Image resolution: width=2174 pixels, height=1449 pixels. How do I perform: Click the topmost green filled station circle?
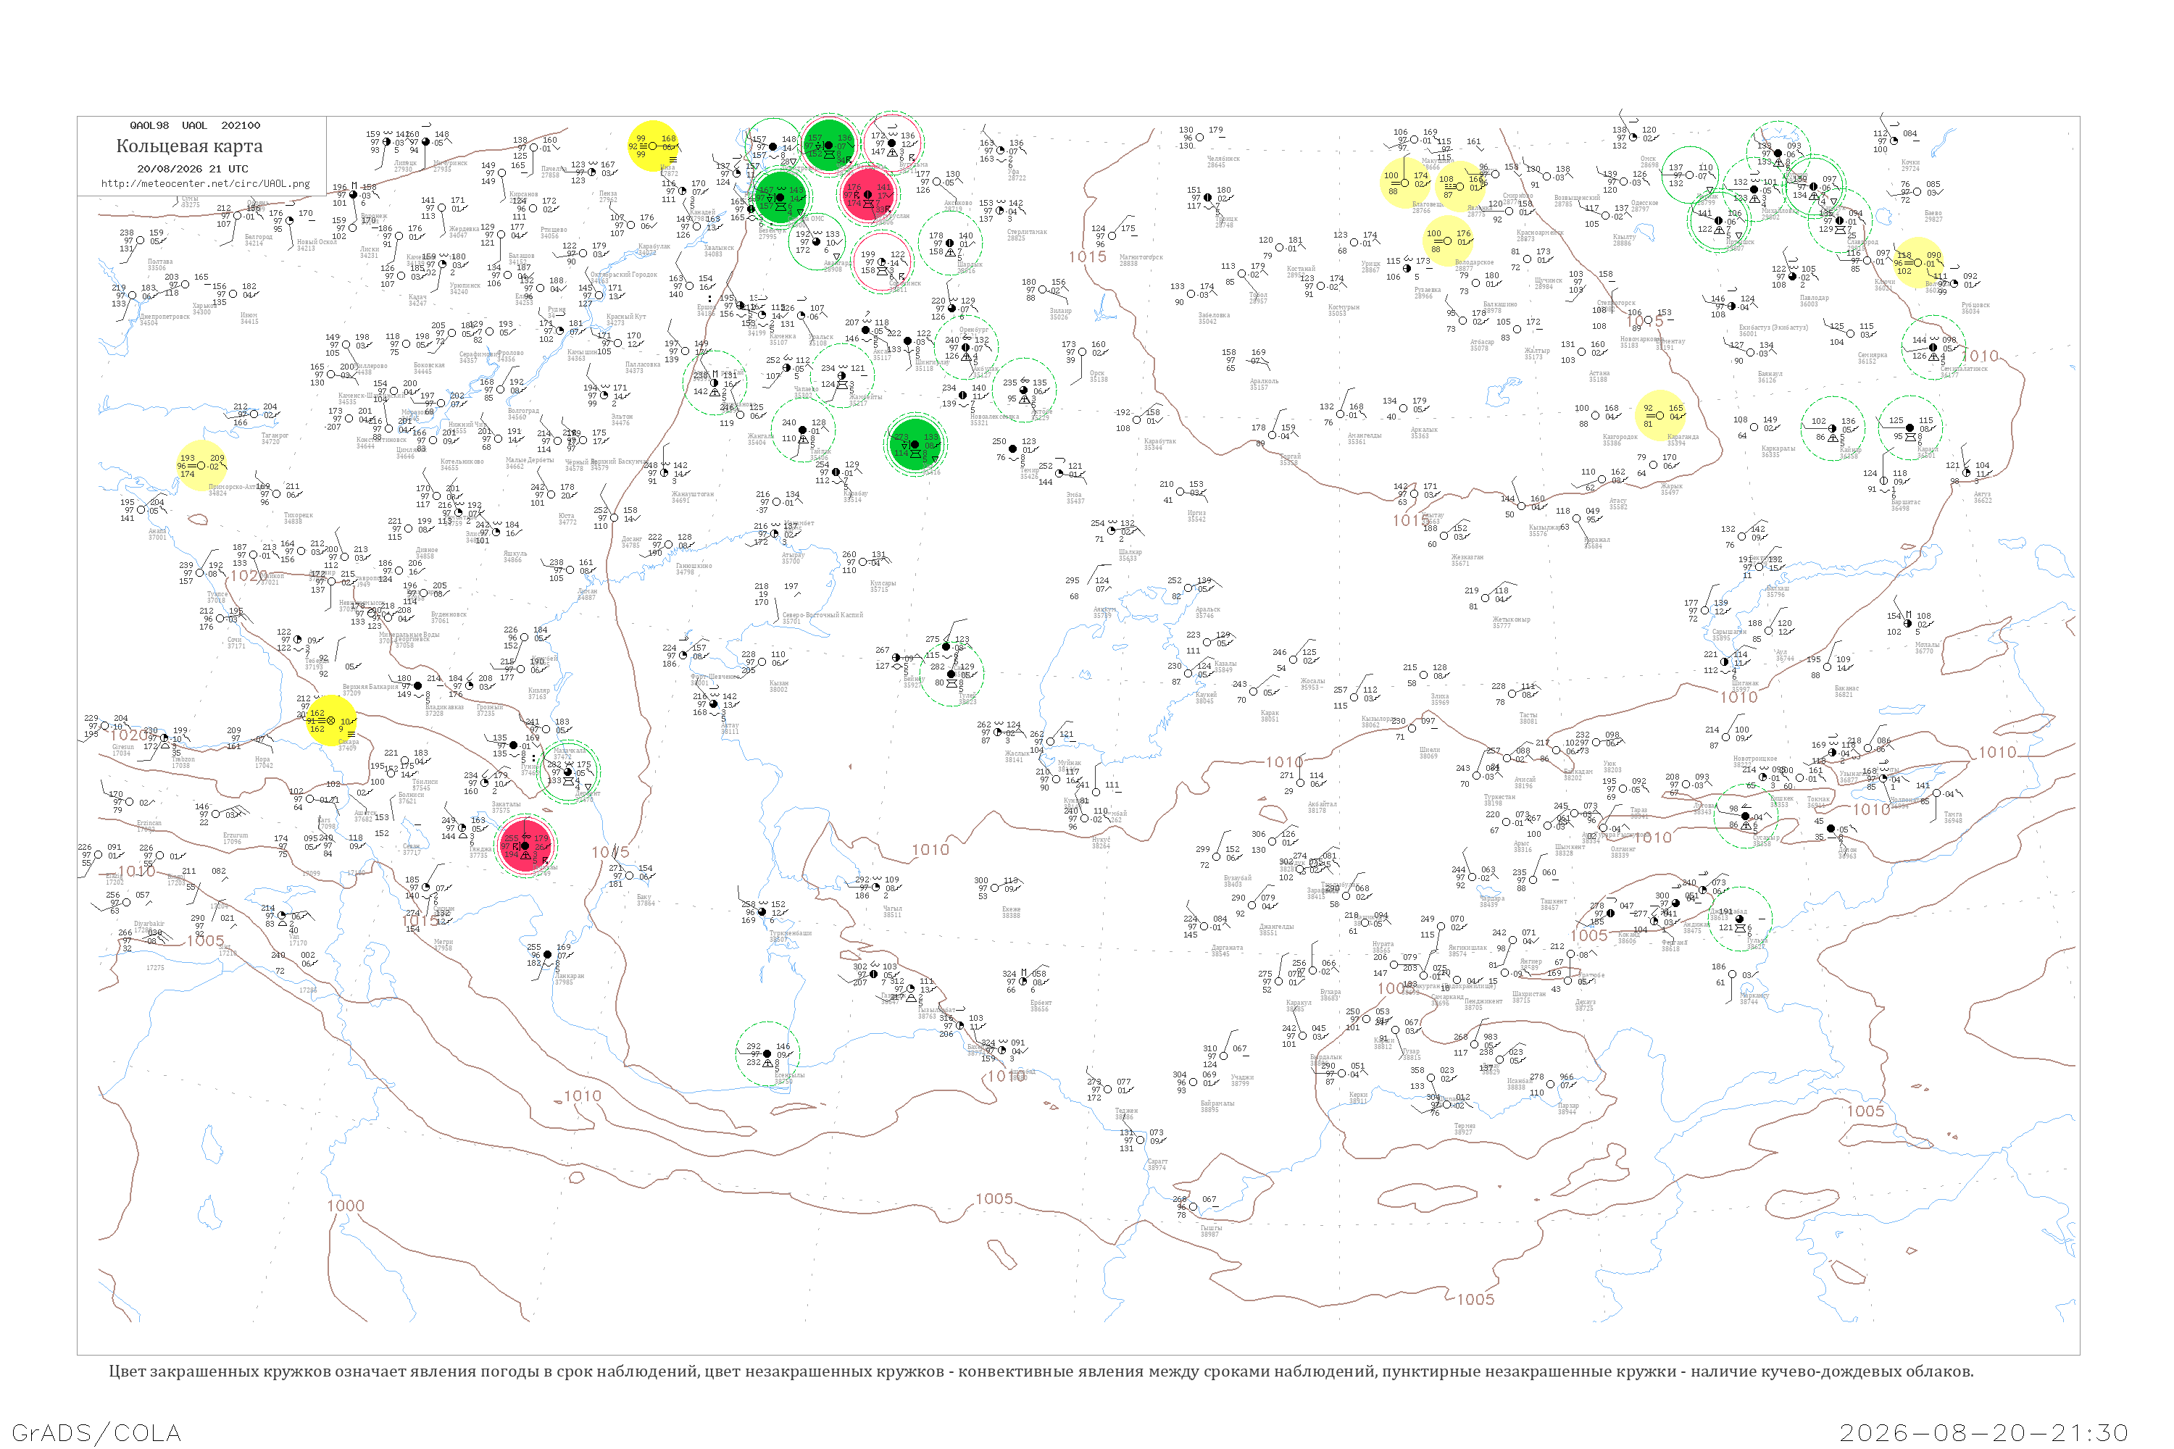pos(828,145)
